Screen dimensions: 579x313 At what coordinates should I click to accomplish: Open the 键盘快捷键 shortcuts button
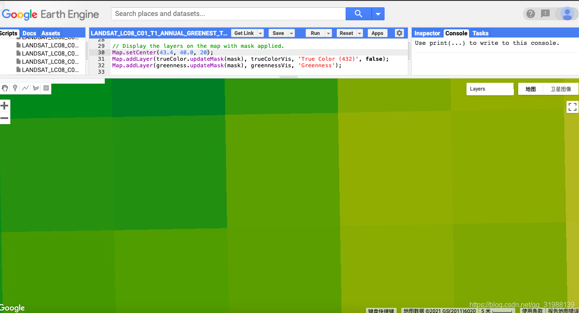(x=381, y=310)
